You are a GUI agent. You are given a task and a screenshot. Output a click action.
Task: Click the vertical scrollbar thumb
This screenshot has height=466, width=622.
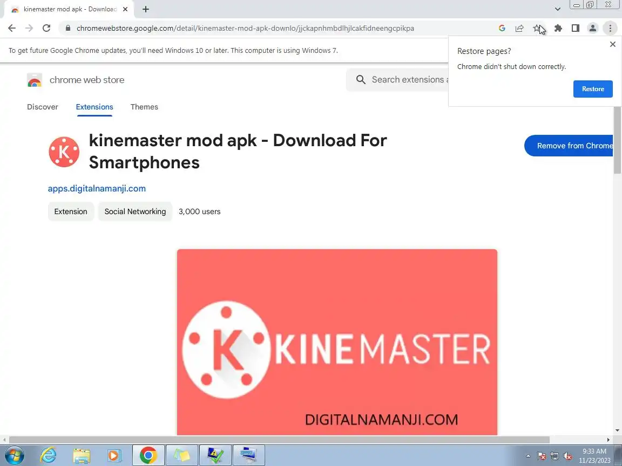click(617, 140)
